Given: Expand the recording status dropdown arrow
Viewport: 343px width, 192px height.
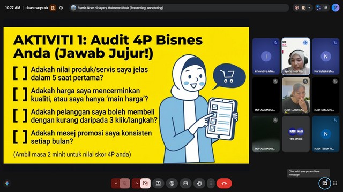Looking at the screenshot, I should 309,7.
